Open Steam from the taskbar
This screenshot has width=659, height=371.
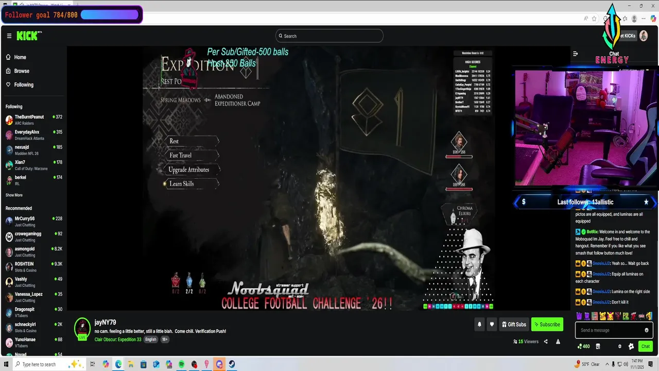232,364
